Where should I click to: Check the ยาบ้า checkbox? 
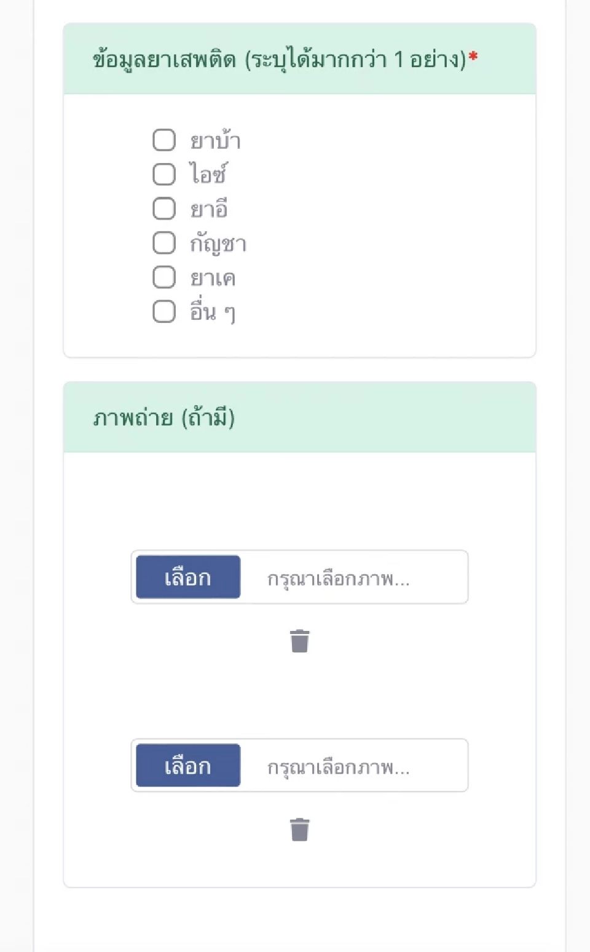tap(163, 140)
